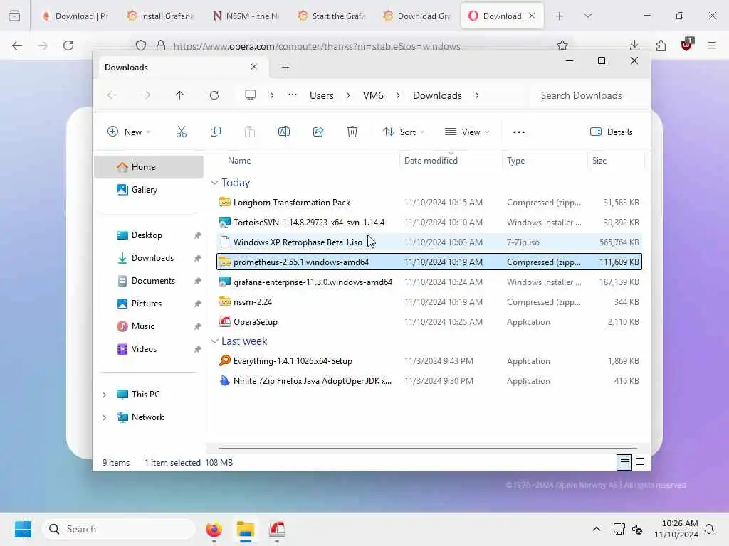Click the horizontal scrollbar in file list

(x=427, y=449)
